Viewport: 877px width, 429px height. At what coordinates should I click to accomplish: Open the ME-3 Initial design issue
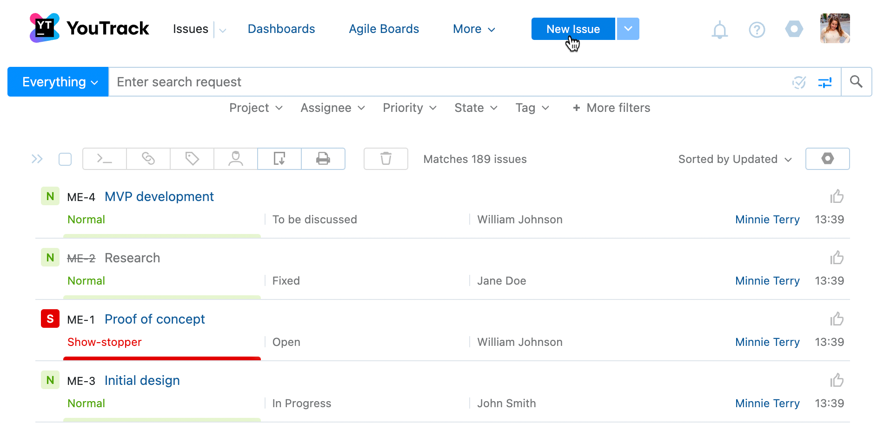(142, 380)
